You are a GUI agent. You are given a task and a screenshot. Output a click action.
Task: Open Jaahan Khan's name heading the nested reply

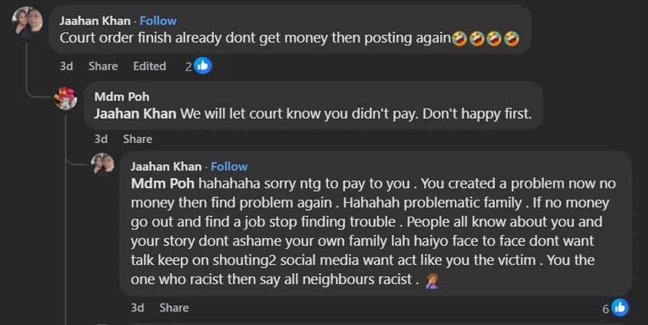point(166,166)
